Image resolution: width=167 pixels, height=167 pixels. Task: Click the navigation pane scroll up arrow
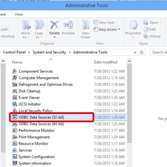click(3, 61)
